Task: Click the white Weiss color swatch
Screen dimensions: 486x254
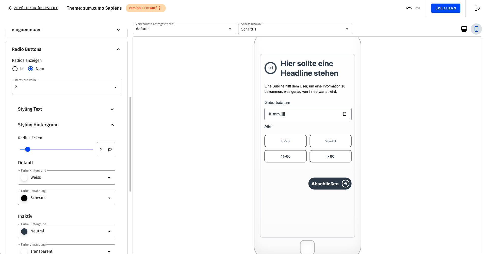Action: (24, 178)
